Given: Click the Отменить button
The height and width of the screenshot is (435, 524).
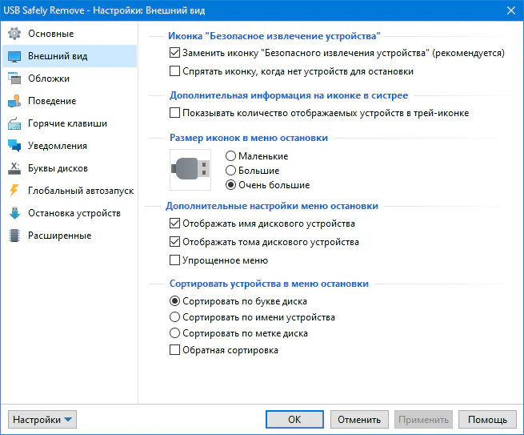Looking at the screenshot, I should (x=358, y=420).
